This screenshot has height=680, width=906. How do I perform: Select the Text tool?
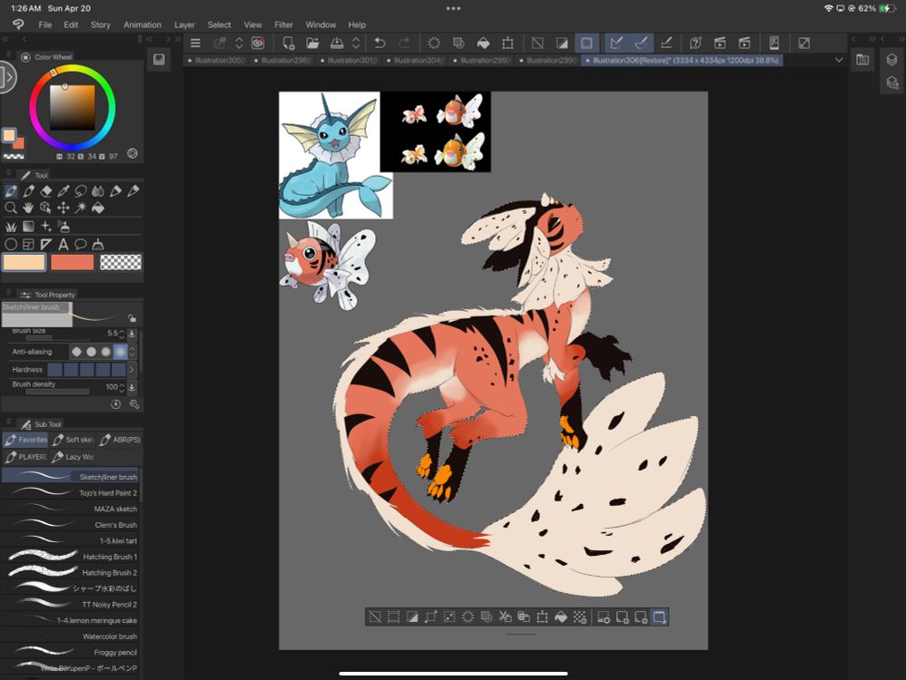tap(63, 244)
